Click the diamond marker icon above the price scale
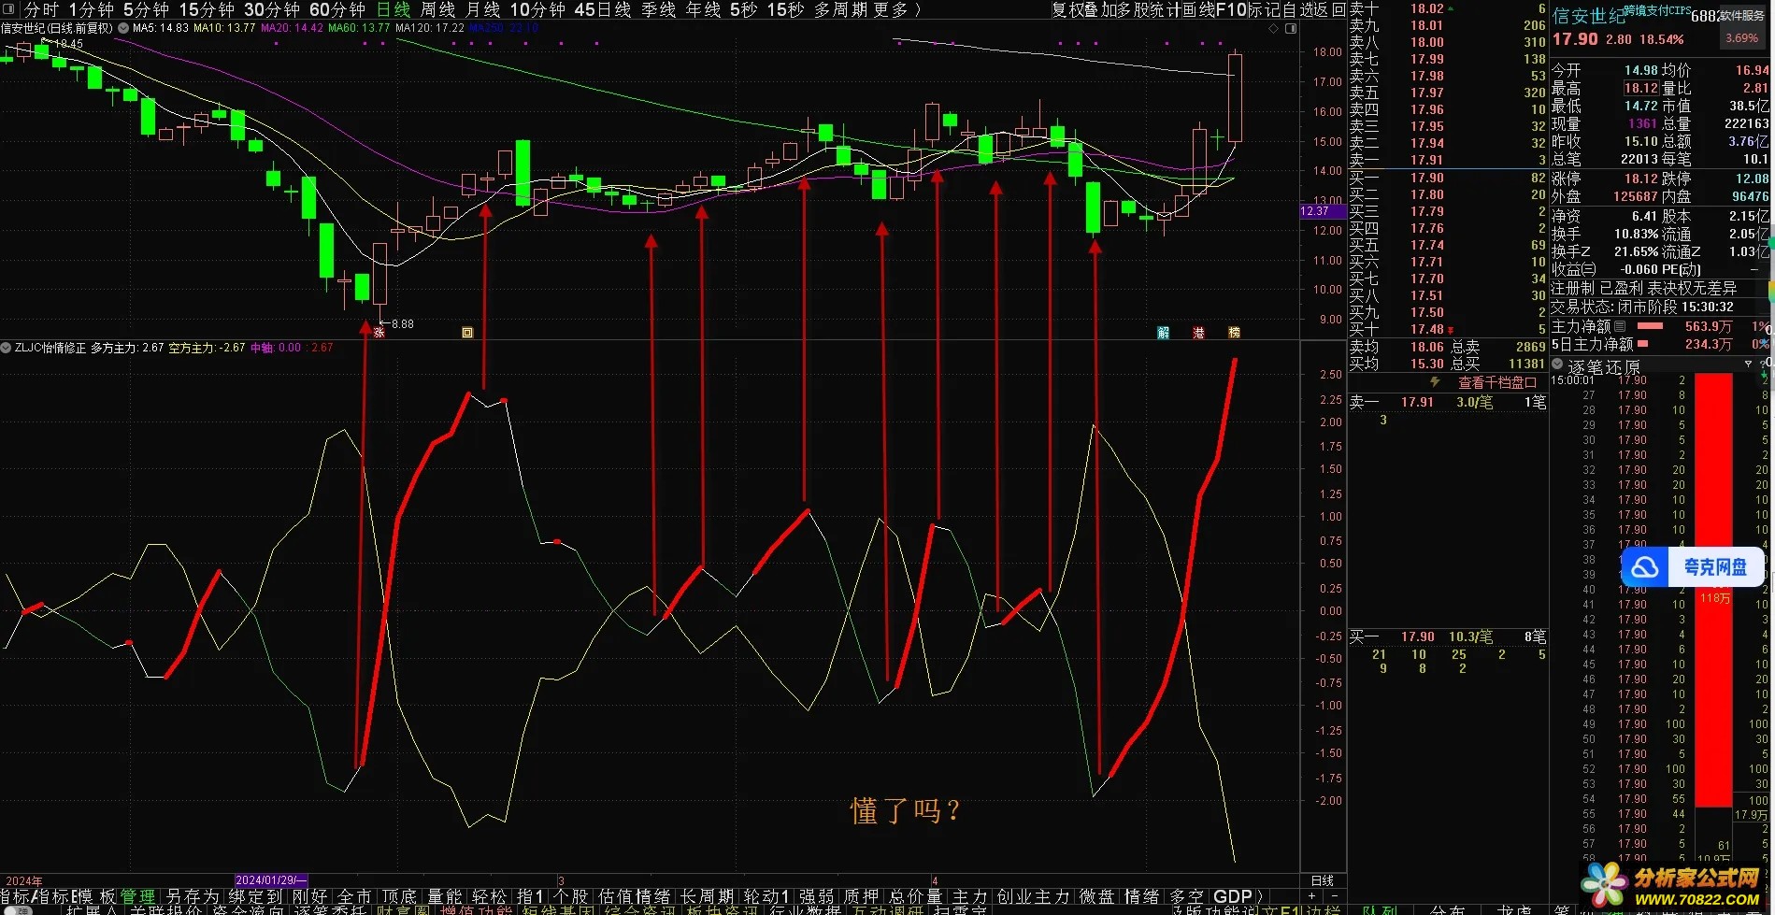 (x=1273, y=28)
